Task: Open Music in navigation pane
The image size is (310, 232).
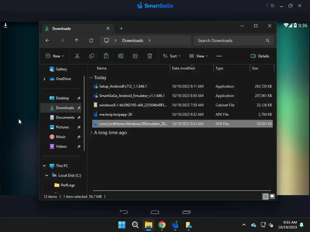Action: coord(61,137)
